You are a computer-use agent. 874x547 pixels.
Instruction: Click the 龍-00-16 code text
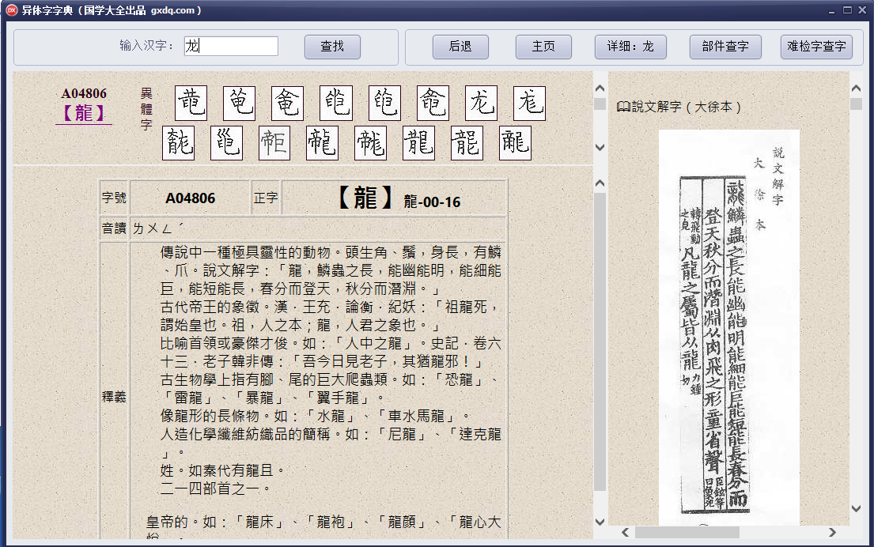[x=432, y=202]
